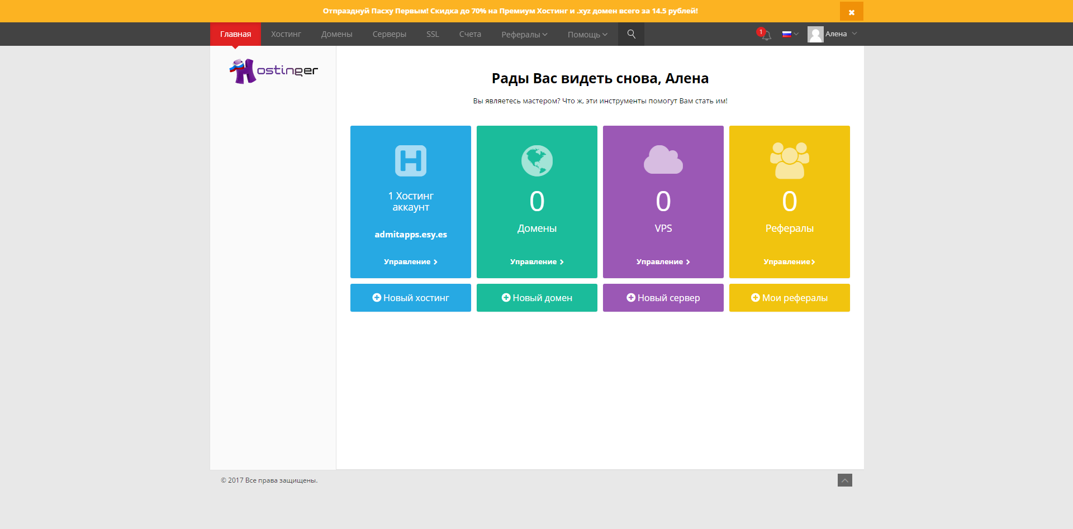The width and height of the screenshot is (1073, 529).
Task: Open the Алена account dropdown arrow
Action: tap(854, 34)
